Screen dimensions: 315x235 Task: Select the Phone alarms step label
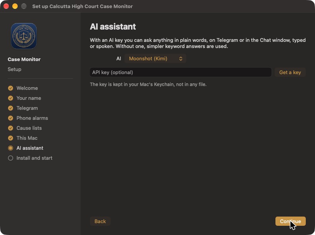tap(32, 118)
